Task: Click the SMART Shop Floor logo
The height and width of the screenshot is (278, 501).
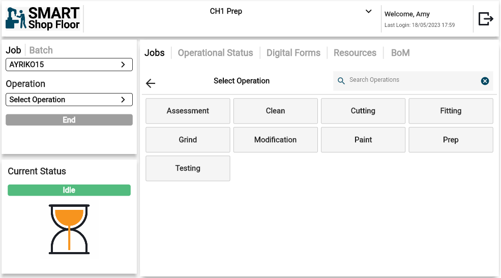Action: [43, 19]
